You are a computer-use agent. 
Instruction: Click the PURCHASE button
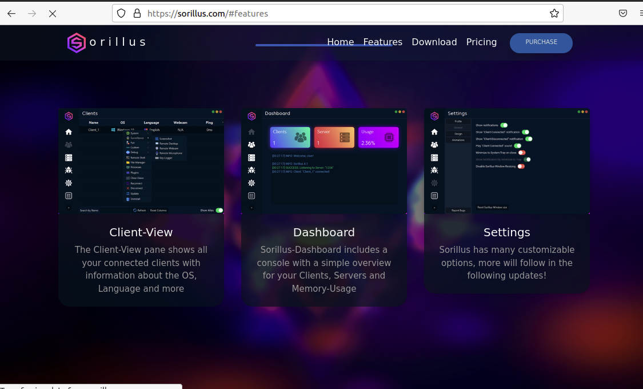coord(541,43)
